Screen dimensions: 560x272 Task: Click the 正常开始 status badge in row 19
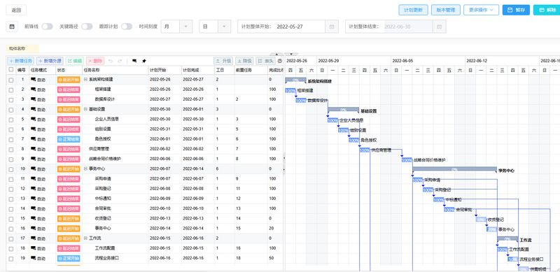pos(69,258)
